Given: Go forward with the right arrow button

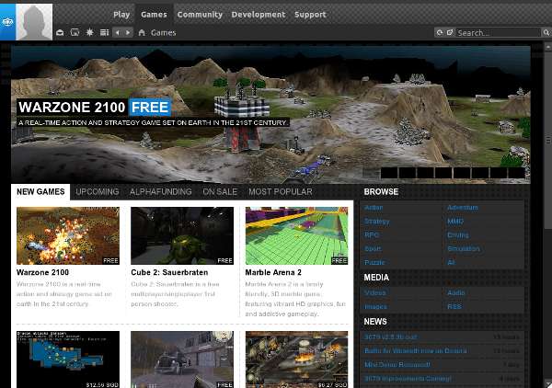Looking at the screenshot, I should coord(128,33).
